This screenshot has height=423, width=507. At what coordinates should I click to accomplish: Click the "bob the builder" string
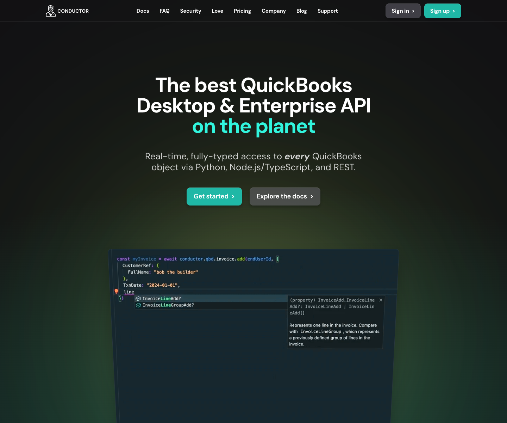point(176,272)
